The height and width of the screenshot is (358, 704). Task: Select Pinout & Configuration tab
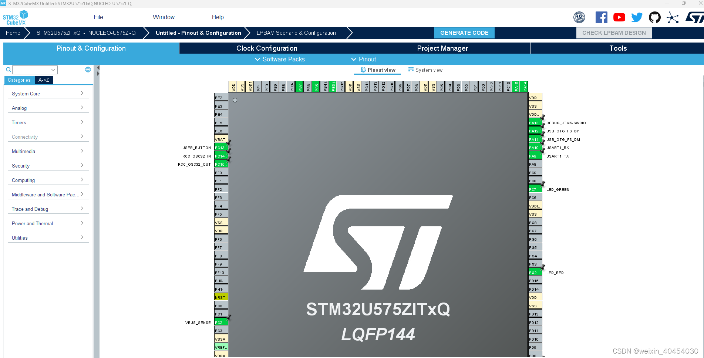91,48
